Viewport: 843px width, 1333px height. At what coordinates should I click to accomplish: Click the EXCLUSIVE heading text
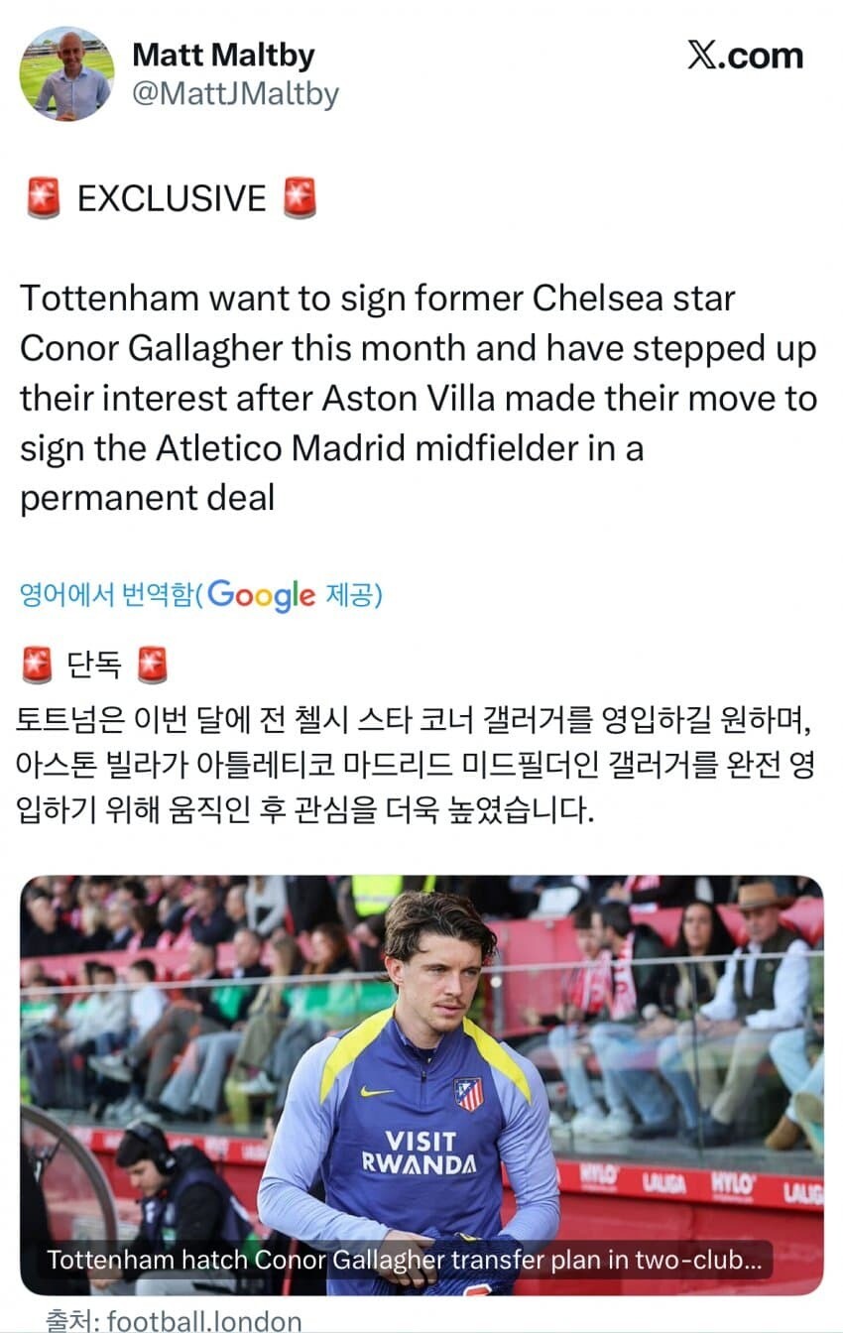pos(172,198)
